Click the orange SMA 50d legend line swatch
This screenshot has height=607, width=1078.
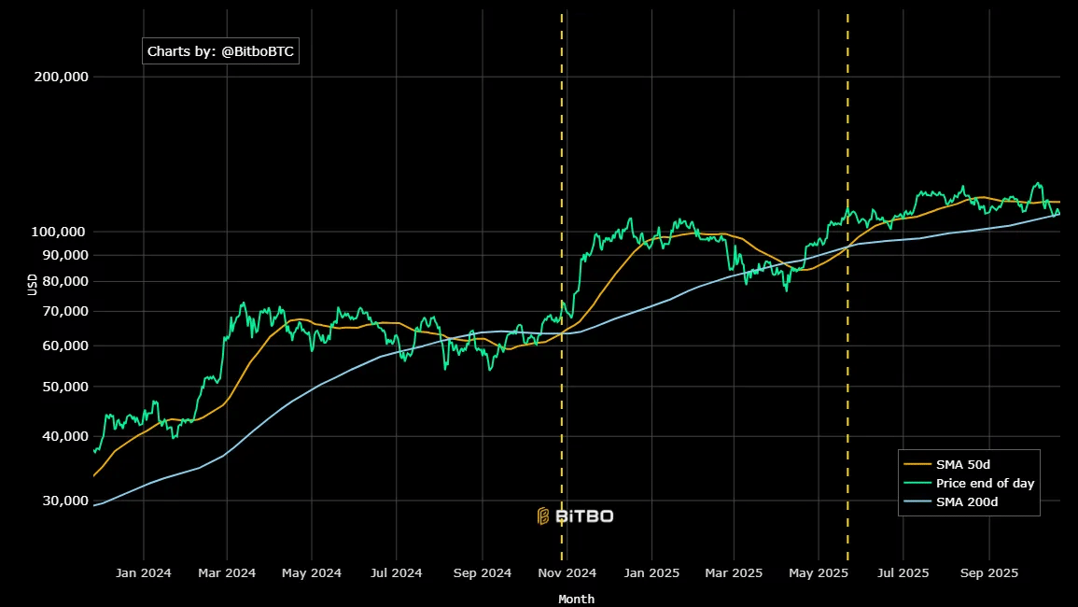coord(917,464)
